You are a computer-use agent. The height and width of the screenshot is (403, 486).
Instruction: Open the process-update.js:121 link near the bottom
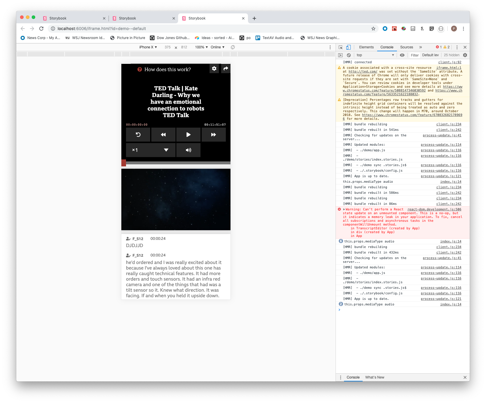pos(441,299)
